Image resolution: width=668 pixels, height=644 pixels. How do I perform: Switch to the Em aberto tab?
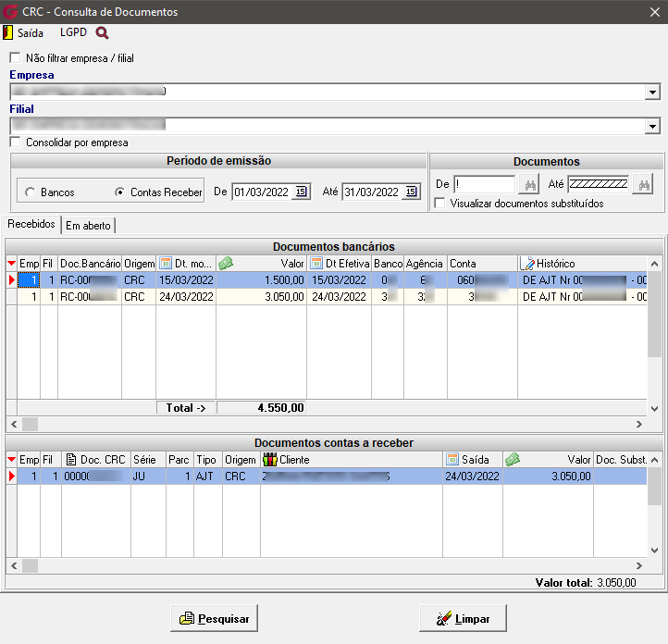click(x=88, y=226)
